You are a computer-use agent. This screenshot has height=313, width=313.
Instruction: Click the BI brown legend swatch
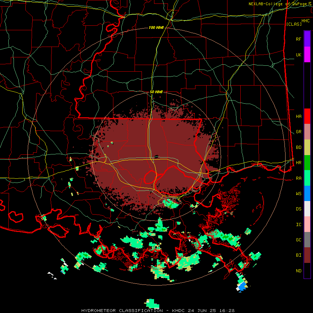click(x=307, y=255)
